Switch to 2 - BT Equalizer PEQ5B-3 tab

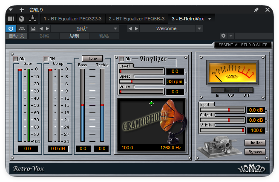[x=137, y=19]
